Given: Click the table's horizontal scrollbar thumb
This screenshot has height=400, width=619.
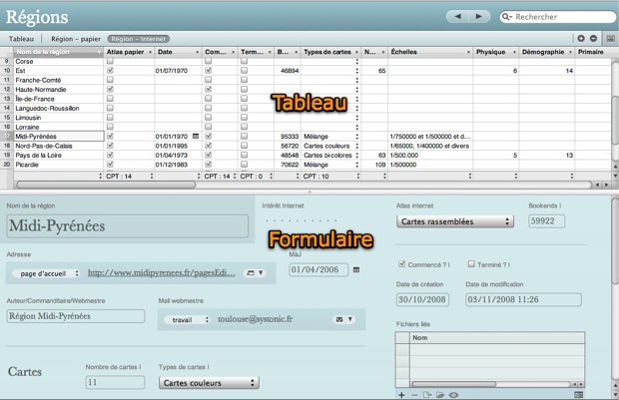Looking at the screenshot, I should point(106,185).
